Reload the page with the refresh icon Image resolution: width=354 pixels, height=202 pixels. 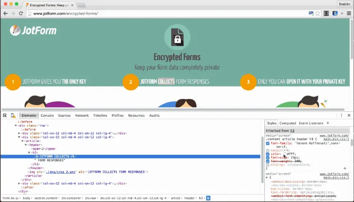21,14
